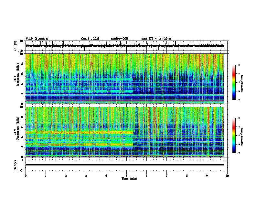Click the "8" kHz tick on ch.2 frequency axis

coord(22,117)
